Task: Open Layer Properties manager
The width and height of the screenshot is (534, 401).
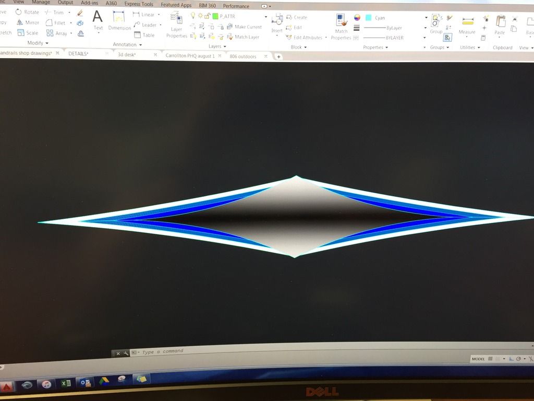Action: (x=177, y=25)
